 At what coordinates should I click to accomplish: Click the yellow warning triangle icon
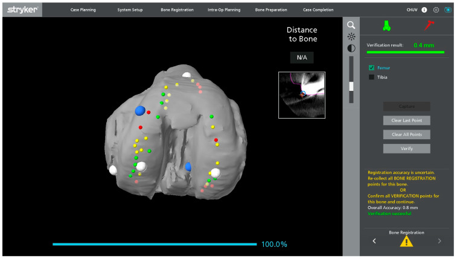[406, 242]
